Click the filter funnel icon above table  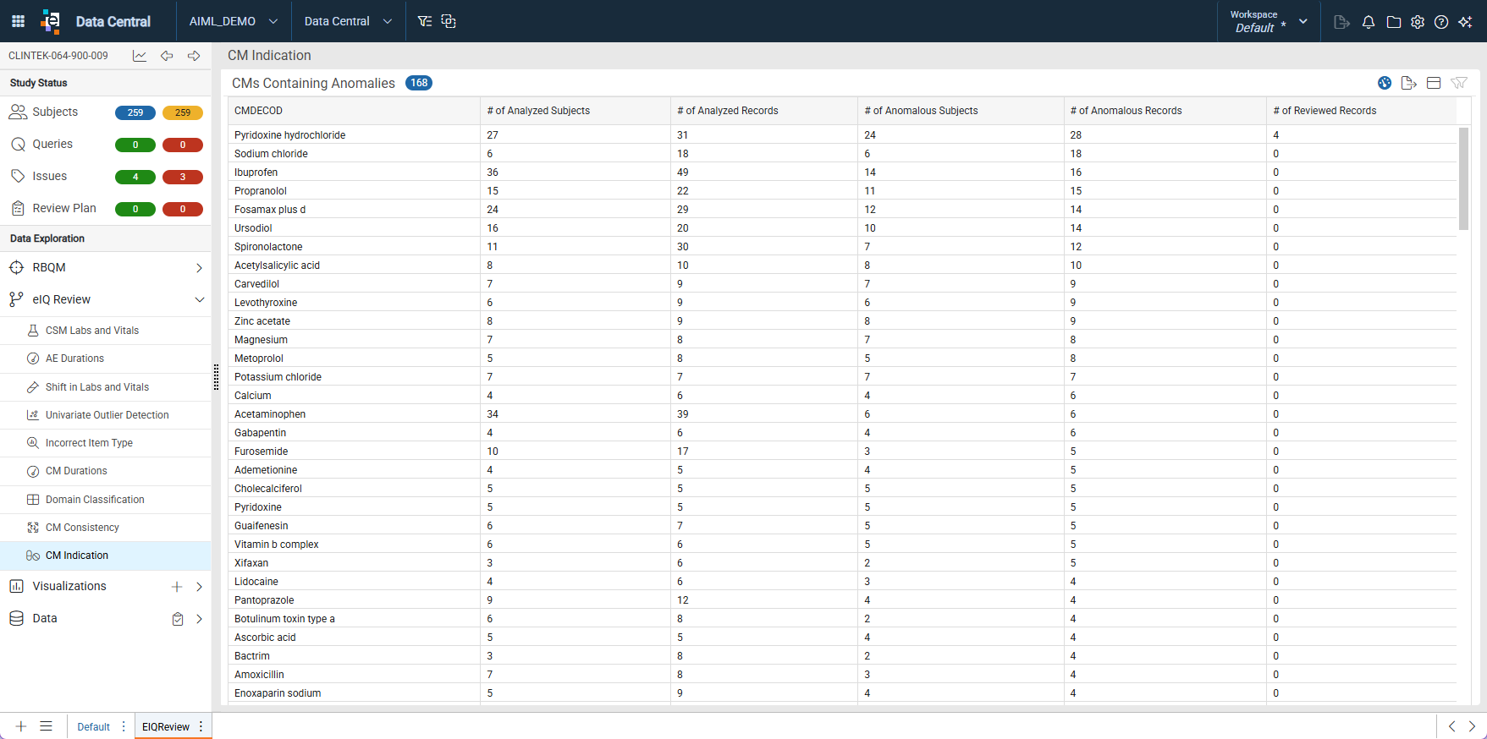(1459, 83)
